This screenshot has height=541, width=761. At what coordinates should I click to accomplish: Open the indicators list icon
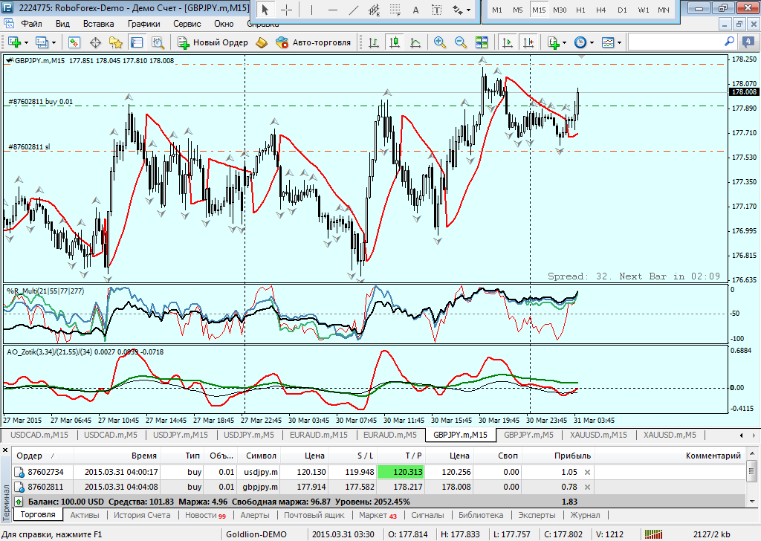(553, 42)
